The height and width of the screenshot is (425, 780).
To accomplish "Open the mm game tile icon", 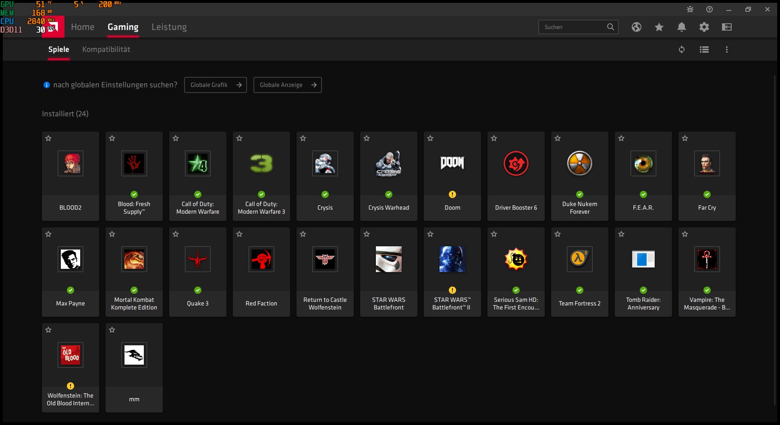I will [134, 355].
